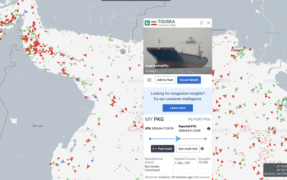The width and height of the screenshot is (287, 180).
Task: Click the TOUSKA vessel name title
Action: pos(166,21)
